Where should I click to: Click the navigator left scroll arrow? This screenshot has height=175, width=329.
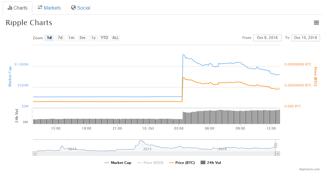click(x=35, y=153)
